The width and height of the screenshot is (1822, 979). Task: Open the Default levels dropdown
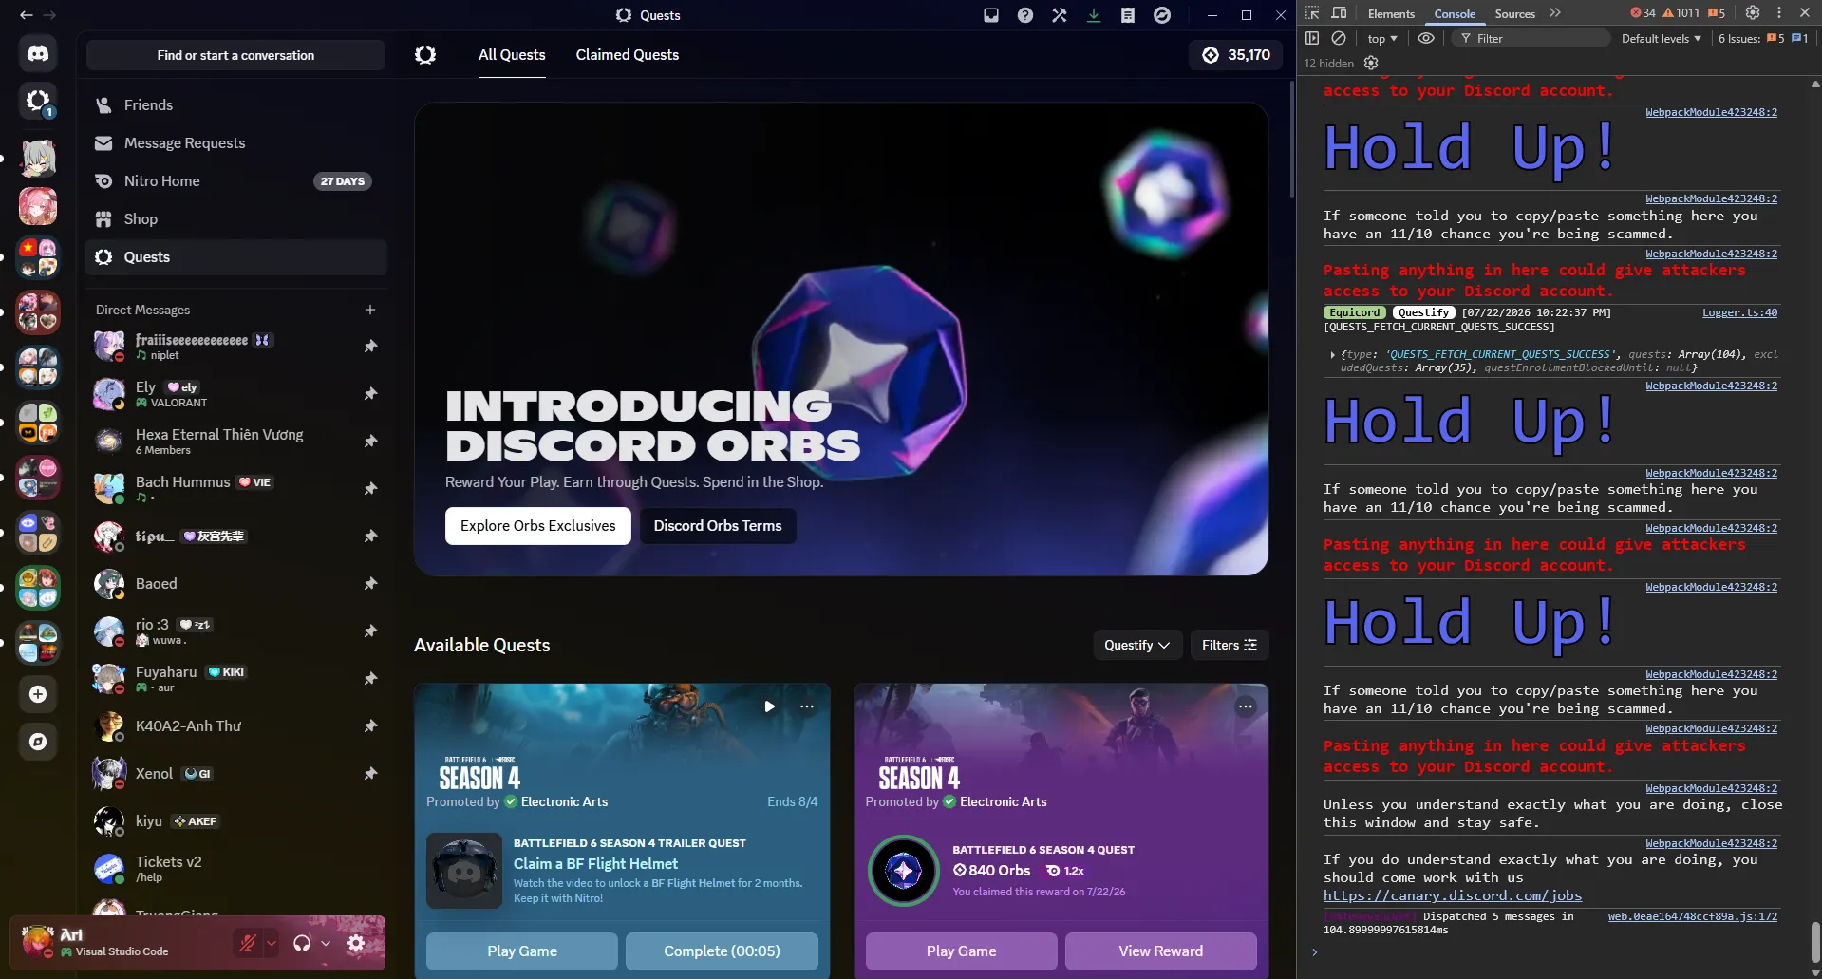click(1662, 39)
